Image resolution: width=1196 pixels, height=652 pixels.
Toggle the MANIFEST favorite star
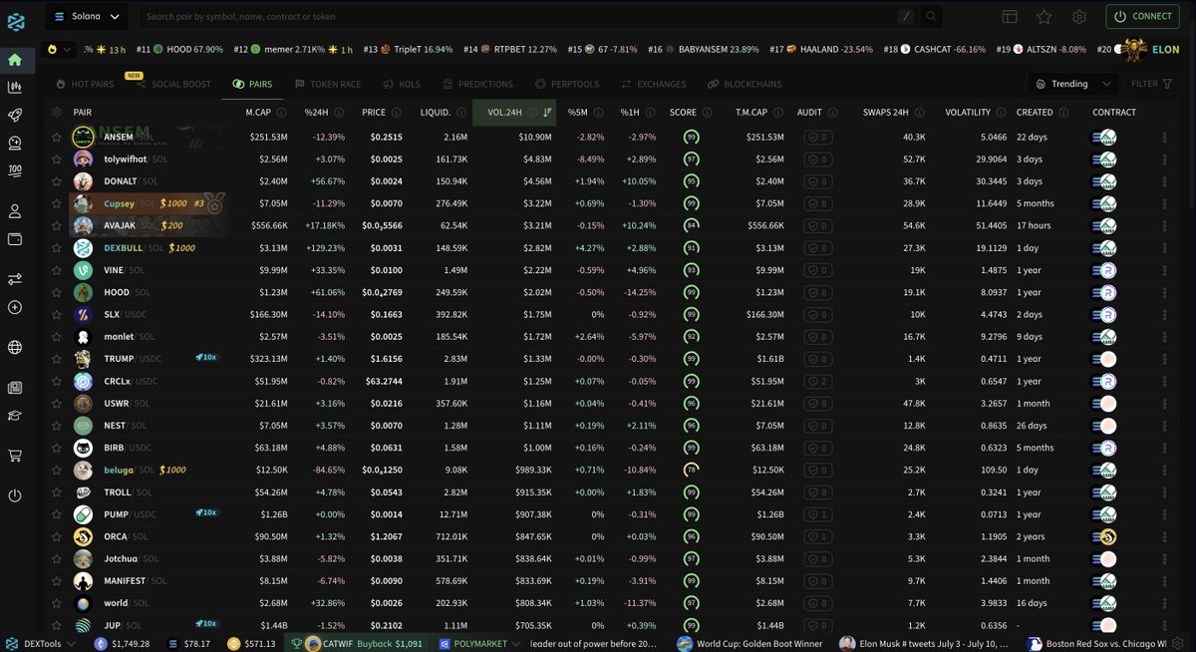coord(57,580)
